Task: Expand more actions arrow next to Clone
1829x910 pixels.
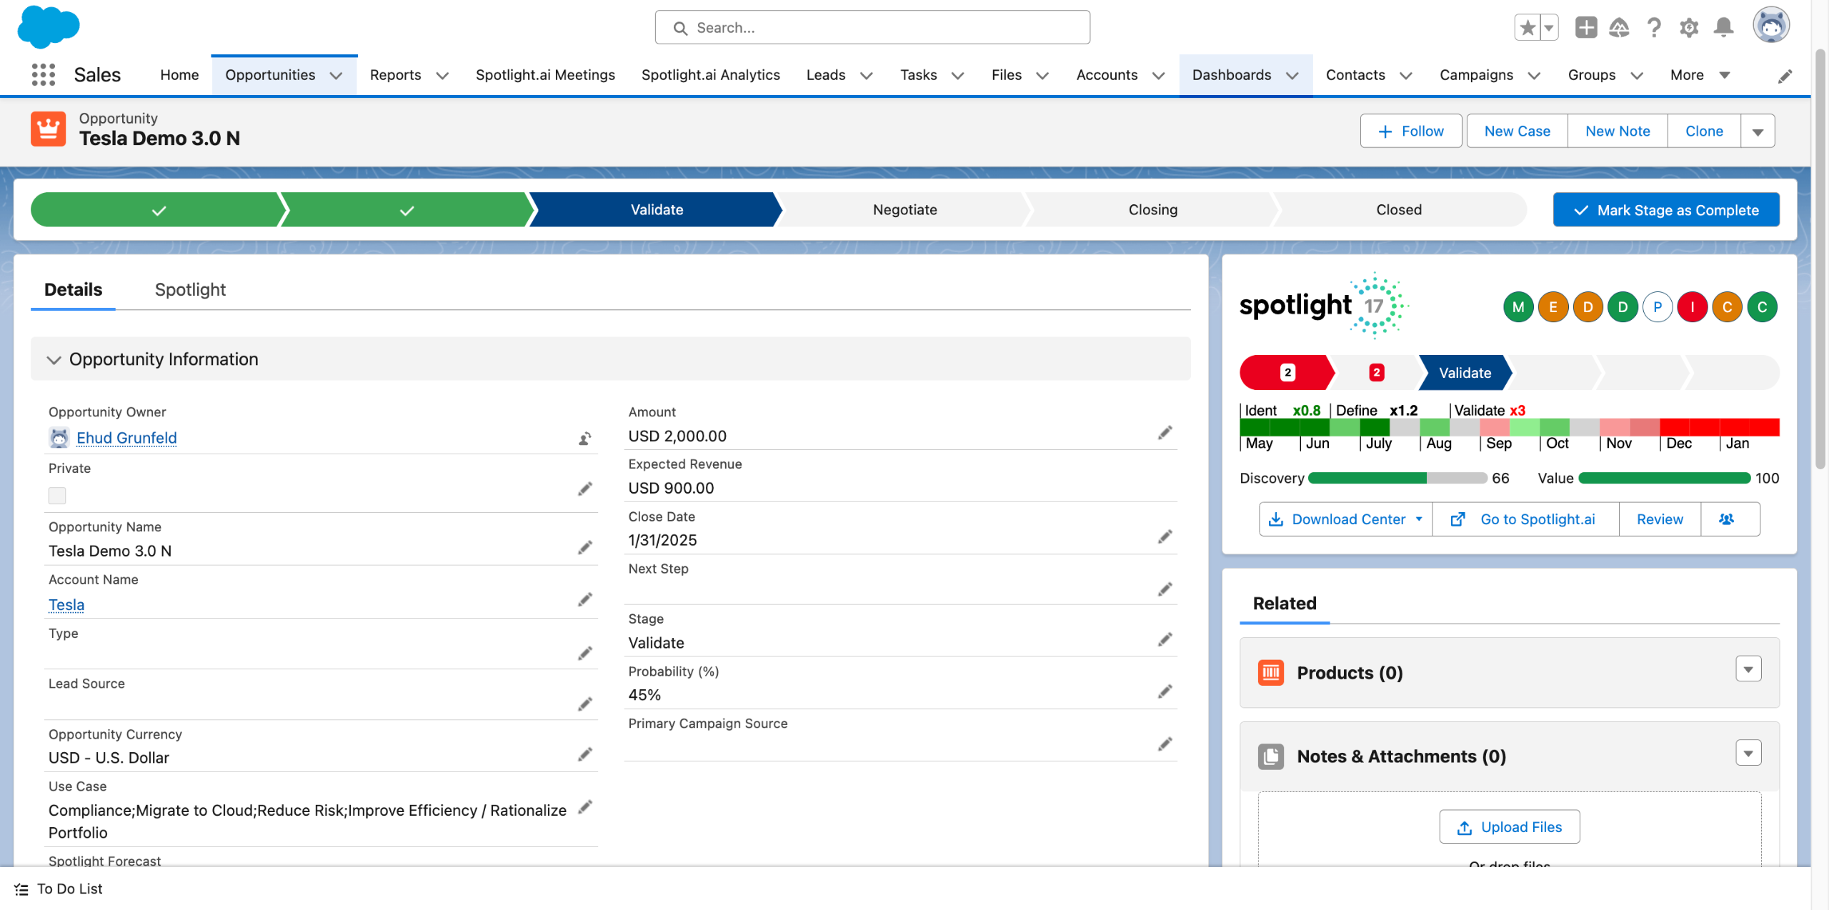Action: click(1758, 131)
